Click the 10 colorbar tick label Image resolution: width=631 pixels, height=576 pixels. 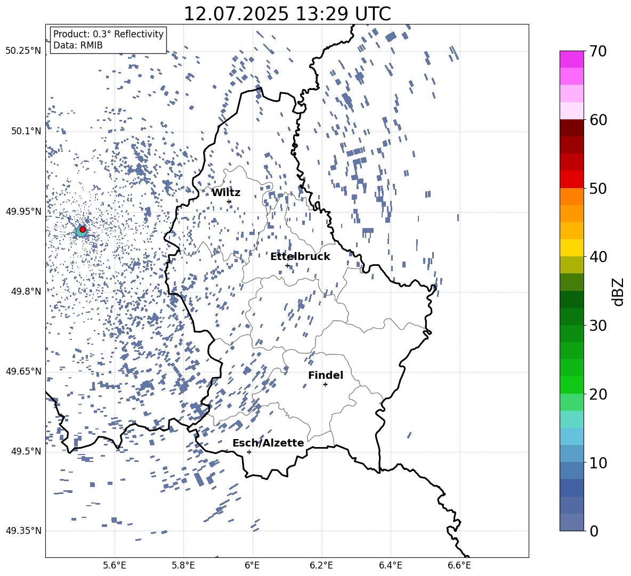click(x=598, y=463)
